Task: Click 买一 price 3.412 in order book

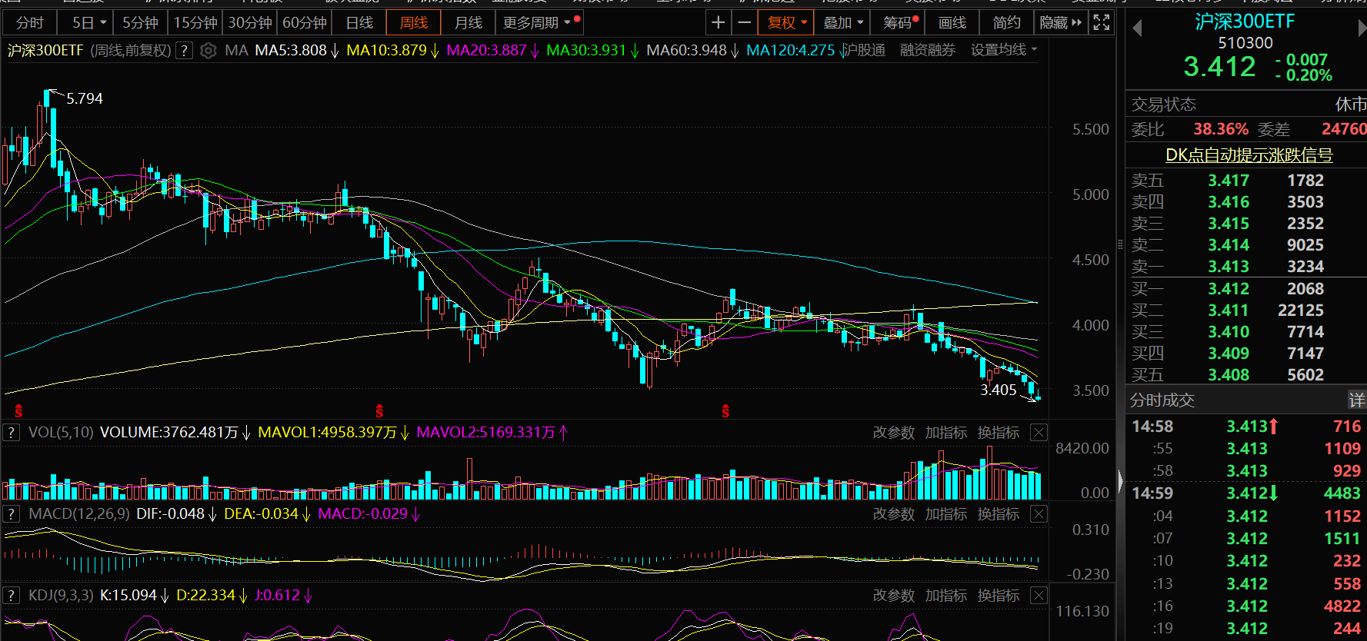Action: pyautogui.click(x=1229, y=289)
